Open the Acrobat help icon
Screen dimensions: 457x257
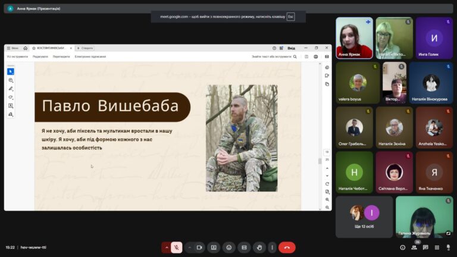[x=274, y=48]
